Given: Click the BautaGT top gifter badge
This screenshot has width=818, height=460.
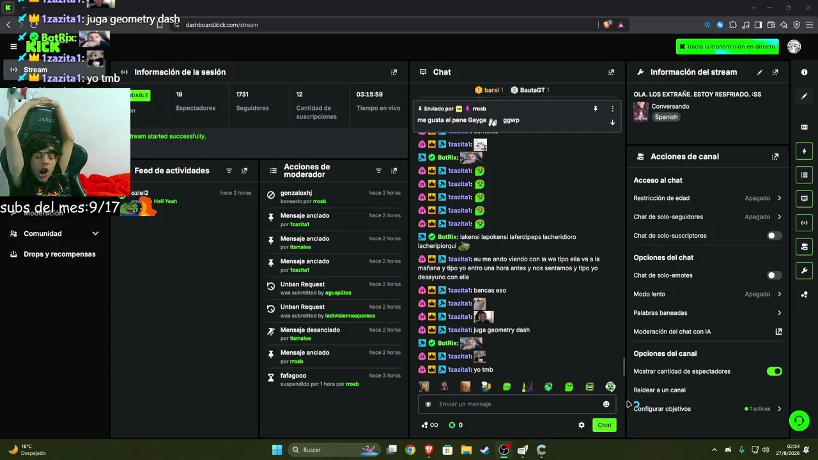Looking at the screenshot, I should coord(530,90).
